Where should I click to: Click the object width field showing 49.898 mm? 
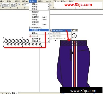pos(6,4)
